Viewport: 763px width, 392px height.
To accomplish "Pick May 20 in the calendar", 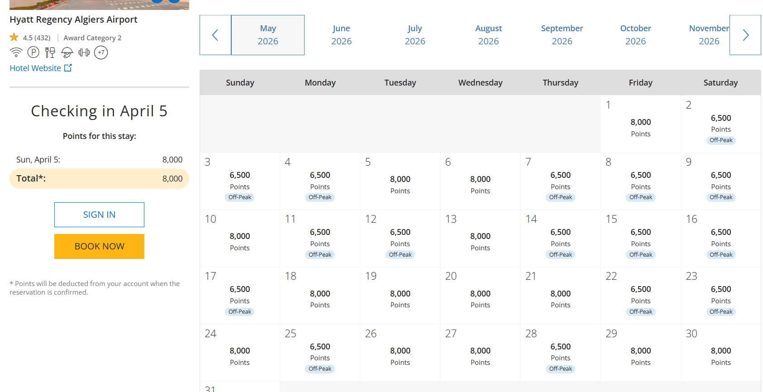I will pos(480,295).
